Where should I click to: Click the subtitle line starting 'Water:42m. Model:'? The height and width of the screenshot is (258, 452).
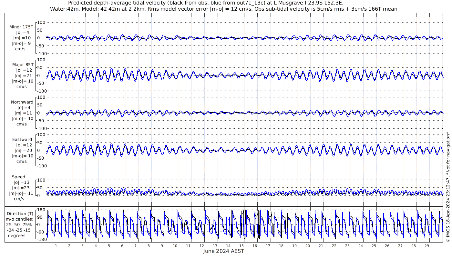pyautogui.click(x=224, y=9)
